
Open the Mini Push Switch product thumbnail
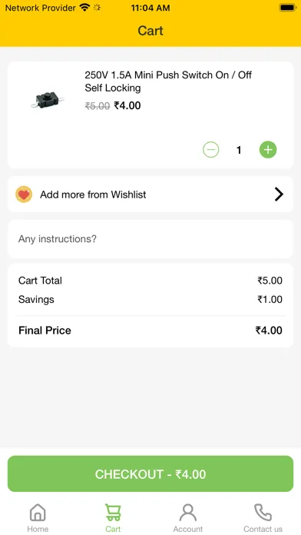[48, 99]
